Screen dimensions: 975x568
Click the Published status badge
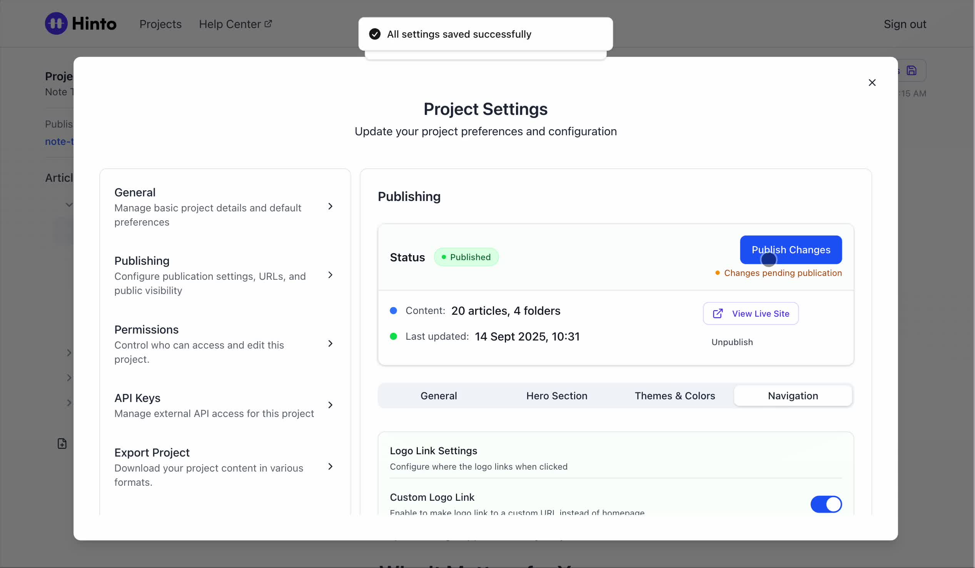click(x=466, y=257)
